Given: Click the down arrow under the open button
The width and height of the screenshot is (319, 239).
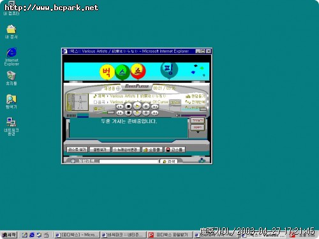Looking at the screenshot, I should (198, 133).
